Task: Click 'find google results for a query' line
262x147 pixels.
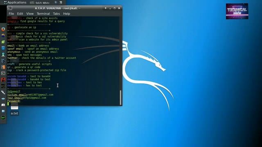Action: [x=36, y=21]
